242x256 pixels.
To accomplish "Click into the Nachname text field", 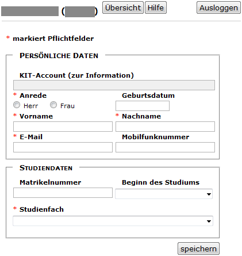I will pyautogui.click(x=165, y=127).
